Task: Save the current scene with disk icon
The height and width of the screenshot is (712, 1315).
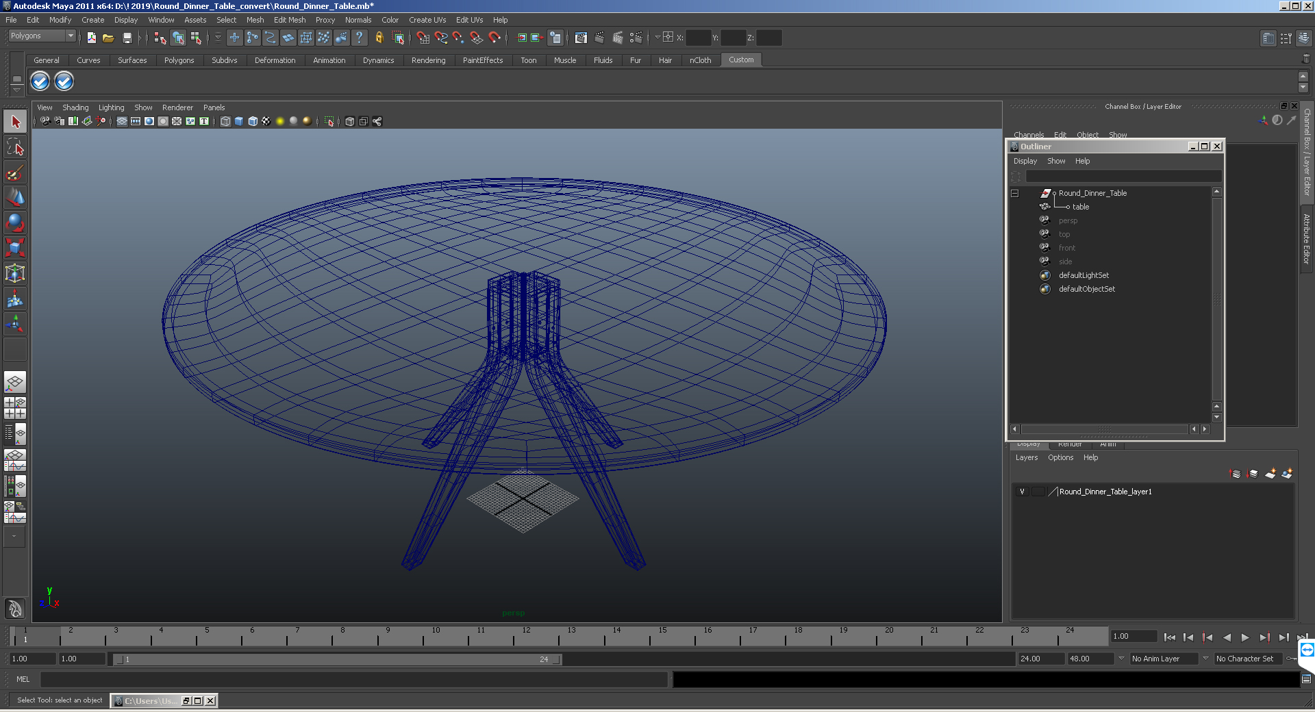Action: point(127,38)
